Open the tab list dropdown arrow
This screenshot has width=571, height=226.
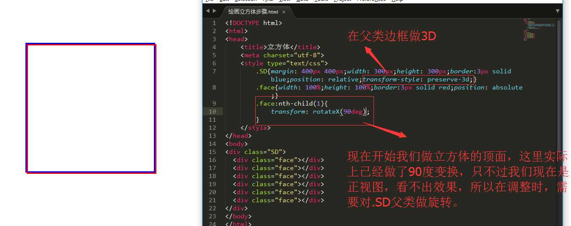(557, 11)
